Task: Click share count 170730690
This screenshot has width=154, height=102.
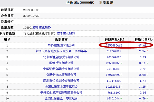Action: (x=113, y=75)
